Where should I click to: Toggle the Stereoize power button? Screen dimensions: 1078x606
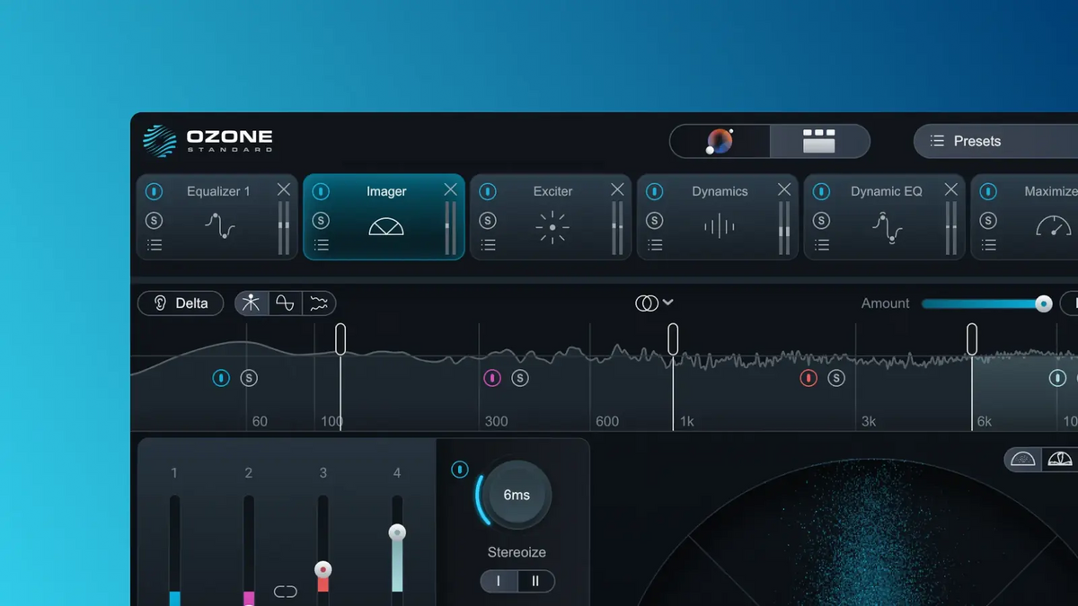click(460, 470)
